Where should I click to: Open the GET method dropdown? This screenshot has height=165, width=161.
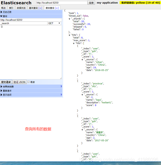pyautogui.click(x=54, y=23)
